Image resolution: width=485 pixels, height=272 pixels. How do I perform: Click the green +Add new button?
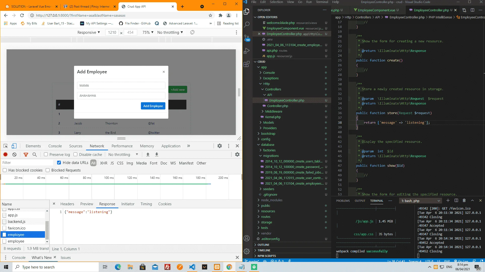point(178,90)
